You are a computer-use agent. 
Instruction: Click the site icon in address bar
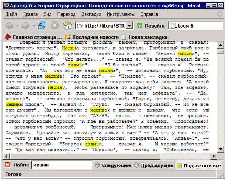(80, 26)
